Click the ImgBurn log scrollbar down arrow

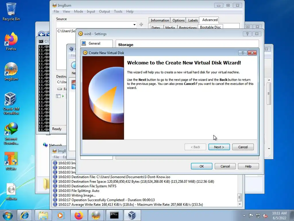(x=240, y=204)
